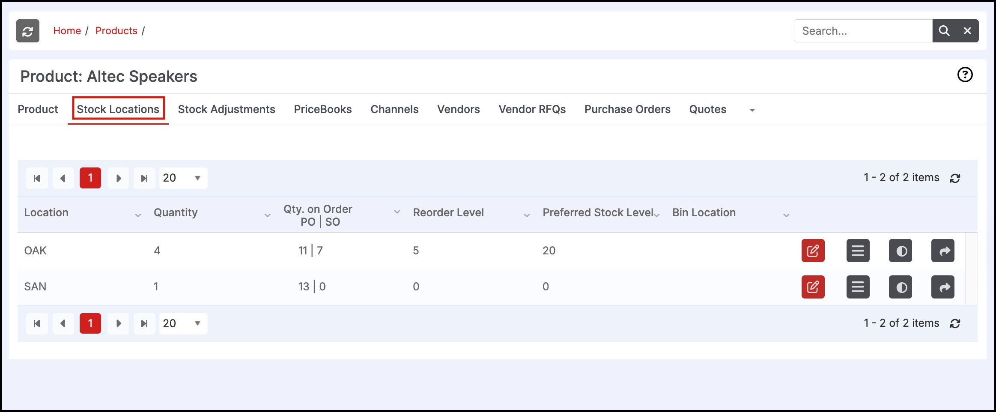Edit the SAN stock location row
Screen dimensions: 996x412
click(x=813, y=287)
